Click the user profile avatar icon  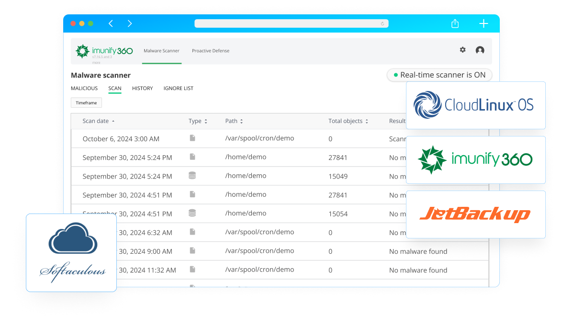[x=480, y=50]
